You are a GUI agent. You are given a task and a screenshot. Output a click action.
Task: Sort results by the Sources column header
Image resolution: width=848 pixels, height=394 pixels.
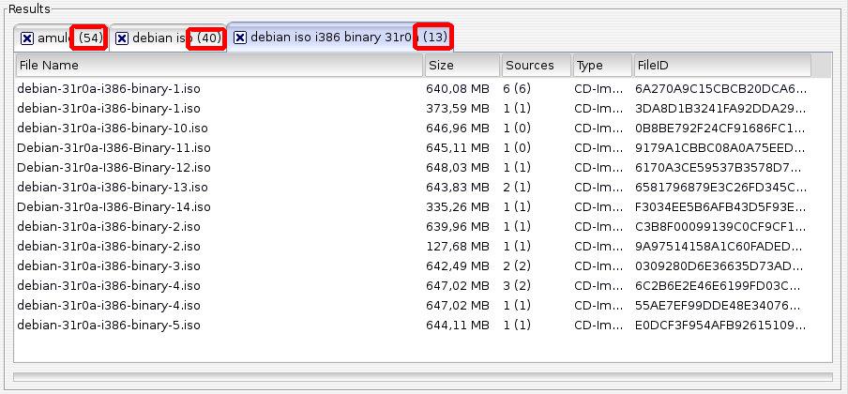(x=536, y=66)
